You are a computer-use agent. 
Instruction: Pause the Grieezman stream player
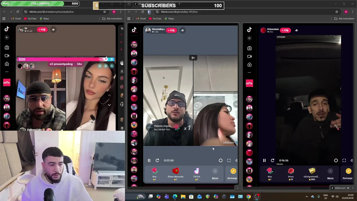tap(264, 161)
